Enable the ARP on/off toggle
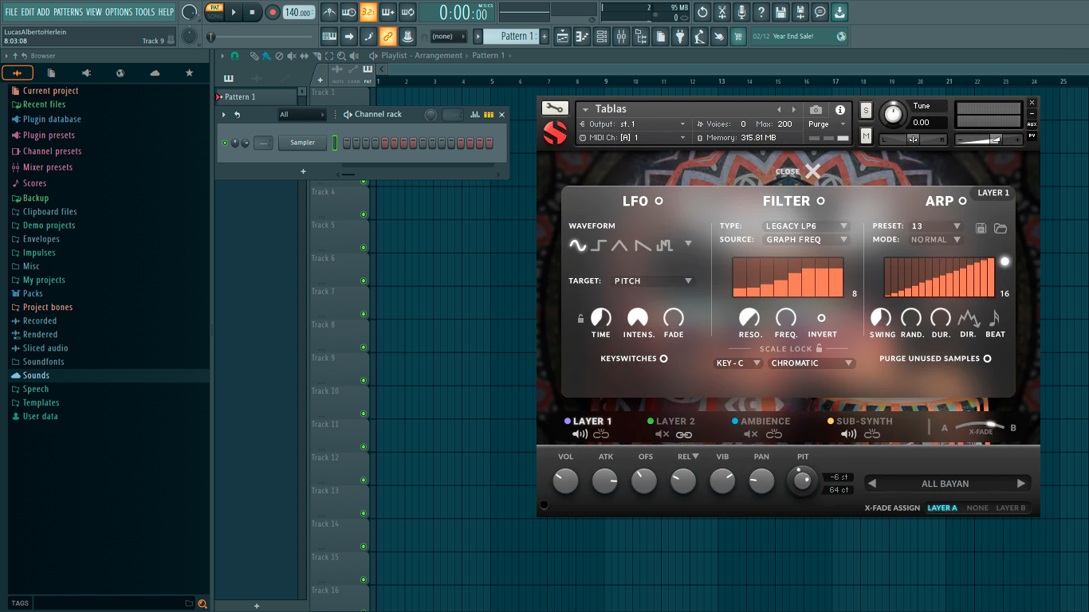 pos(962,201)
